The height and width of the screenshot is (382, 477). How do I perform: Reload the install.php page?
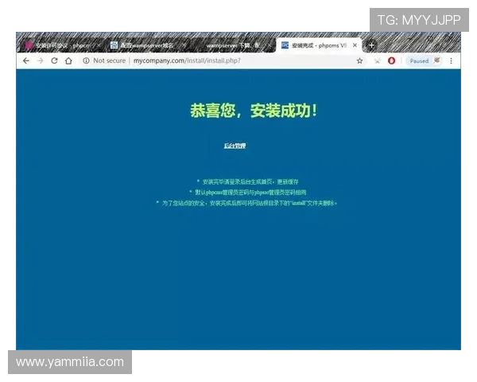tap(54, 60)
